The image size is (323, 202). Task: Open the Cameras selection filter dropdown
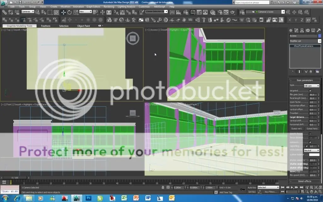pyautogui.click(x=28, y=12)
